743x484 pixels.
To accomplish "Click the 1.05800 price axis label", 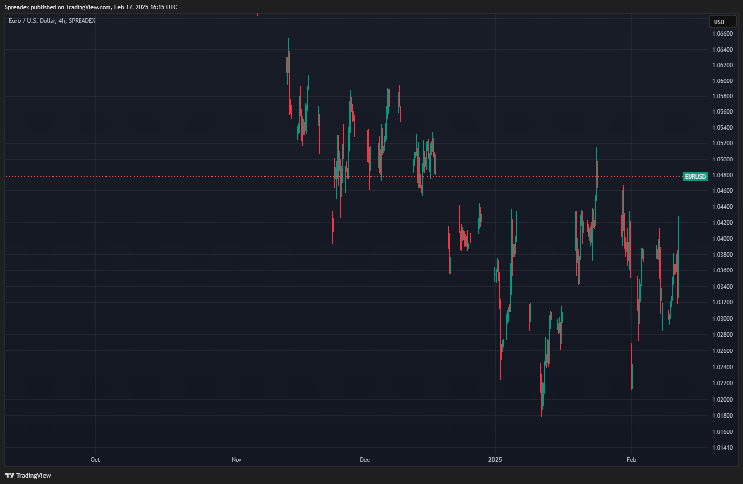I will pyautogui.click(x=722, y=96).
